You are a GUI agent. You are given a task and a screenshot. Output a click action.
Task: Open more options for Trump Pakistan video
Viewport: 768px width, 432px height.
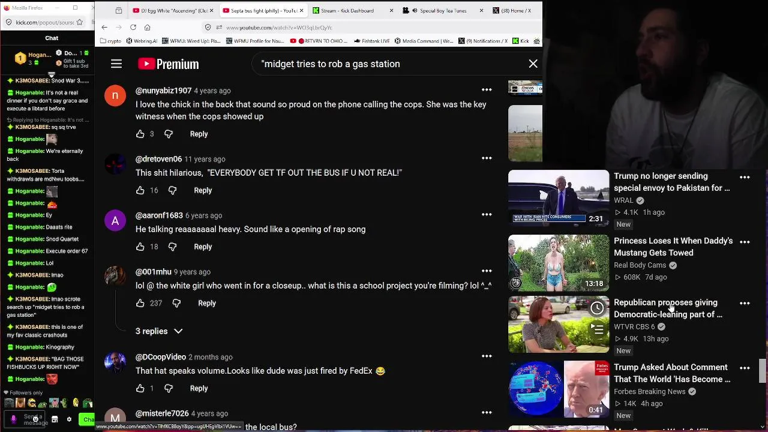pos(745,177)
